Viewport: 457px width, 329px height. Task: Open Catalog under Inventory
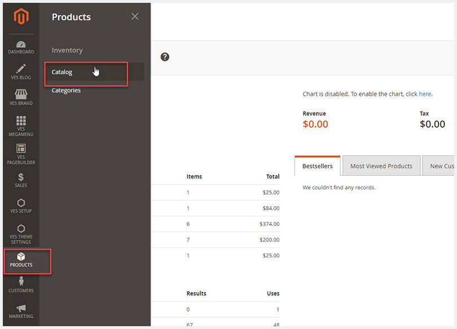(x=62, y=72)
